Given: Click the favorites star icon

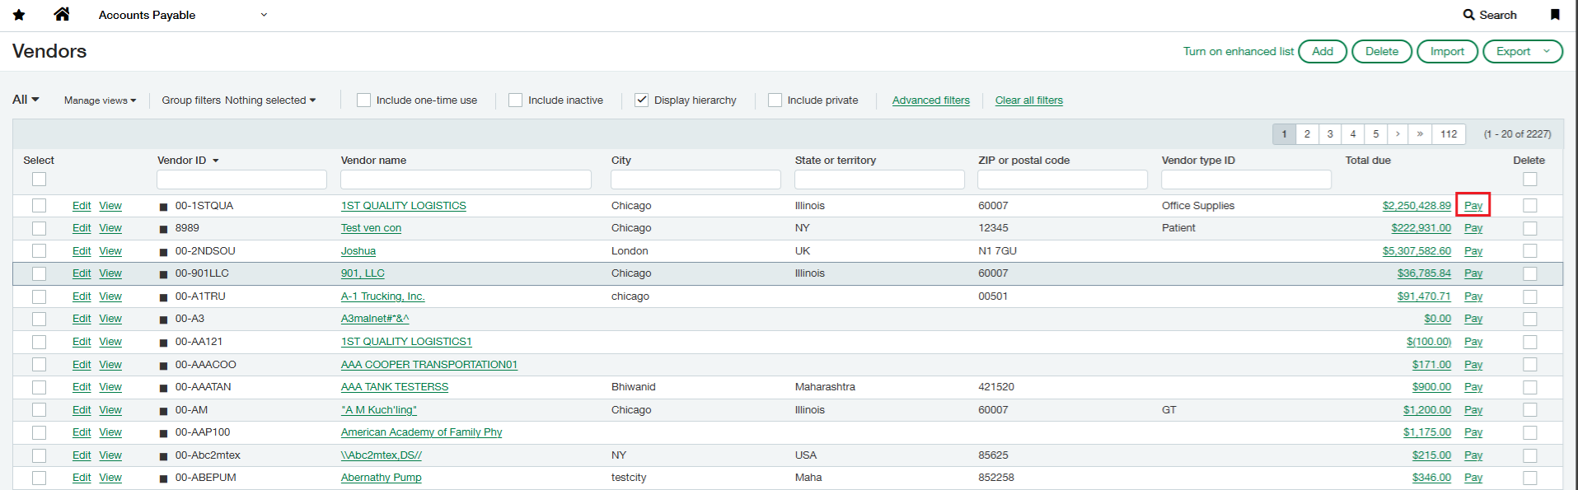Looking at the screenshot, I should (19, 15).
